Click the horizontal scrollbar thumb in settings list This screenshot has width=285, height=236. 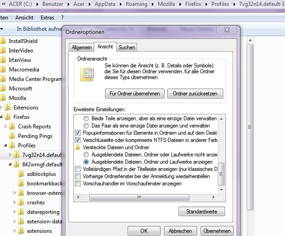pos(139,198)
